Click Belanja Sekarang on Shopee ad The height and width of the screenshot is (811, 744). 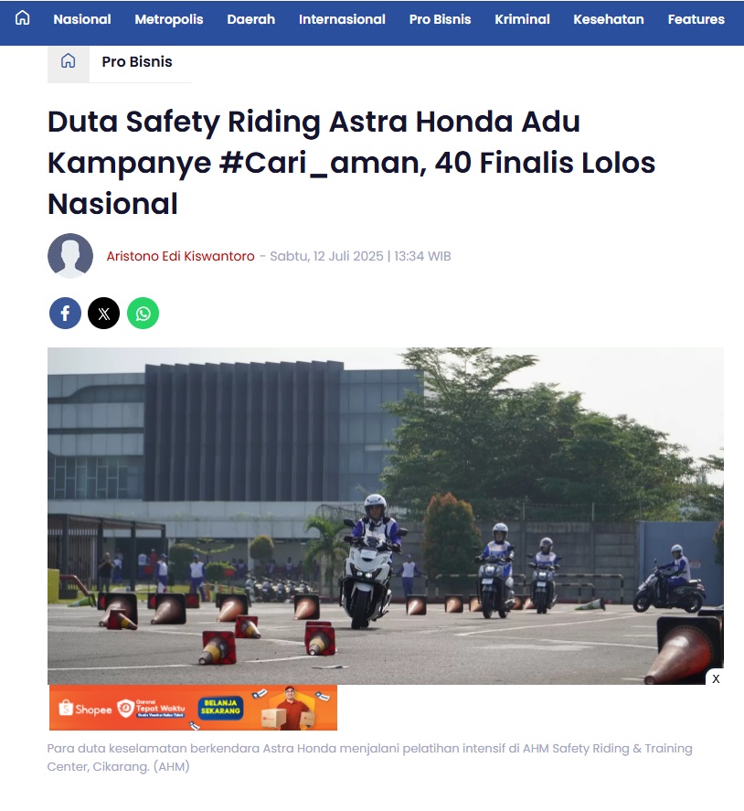[221, 707]
